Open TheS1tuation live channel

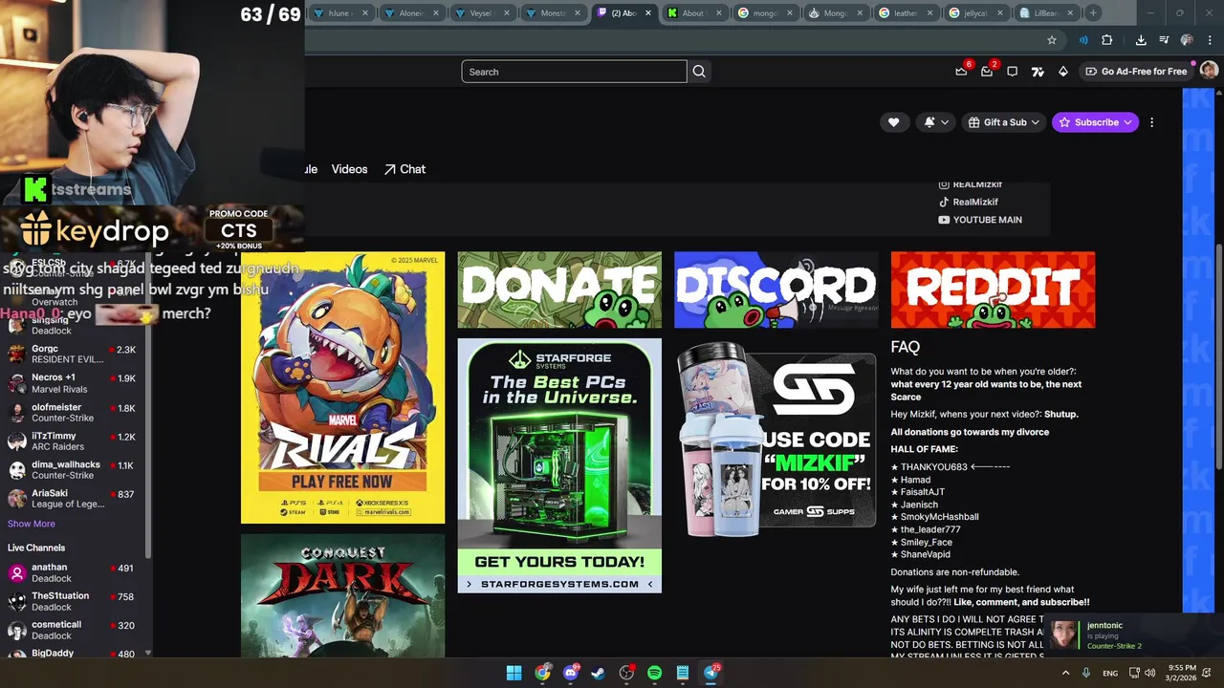pyautogui.click(x=73, y=601)
